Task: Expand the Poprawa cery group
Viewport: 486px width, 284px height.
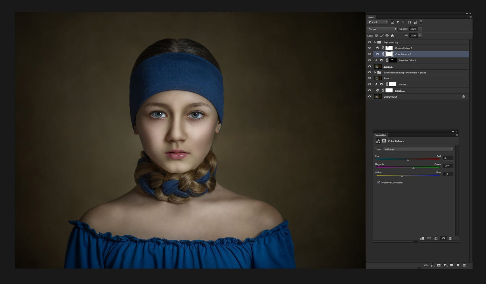Action: 375,42
